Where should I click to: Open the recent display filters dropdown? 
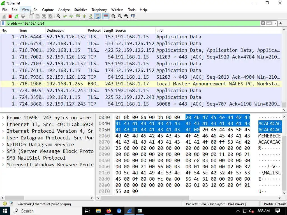(x=275, y=24)
